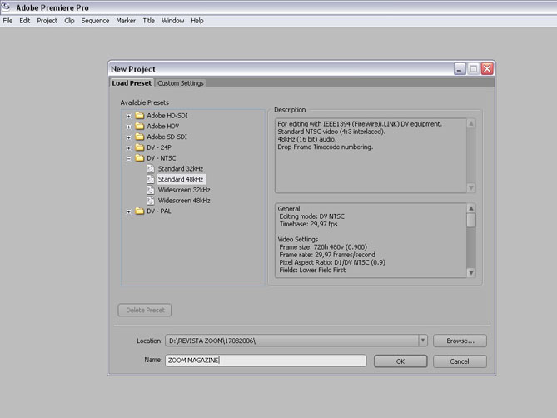Click the settings summary scrollbar down arrow
Screen dimensions: 557x418
pos(471,272)
